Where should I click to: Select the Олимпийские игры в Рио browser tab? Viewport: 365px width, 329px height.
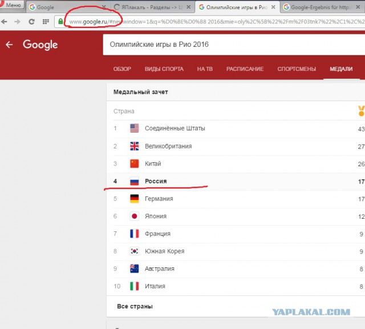tap(237, 7)
